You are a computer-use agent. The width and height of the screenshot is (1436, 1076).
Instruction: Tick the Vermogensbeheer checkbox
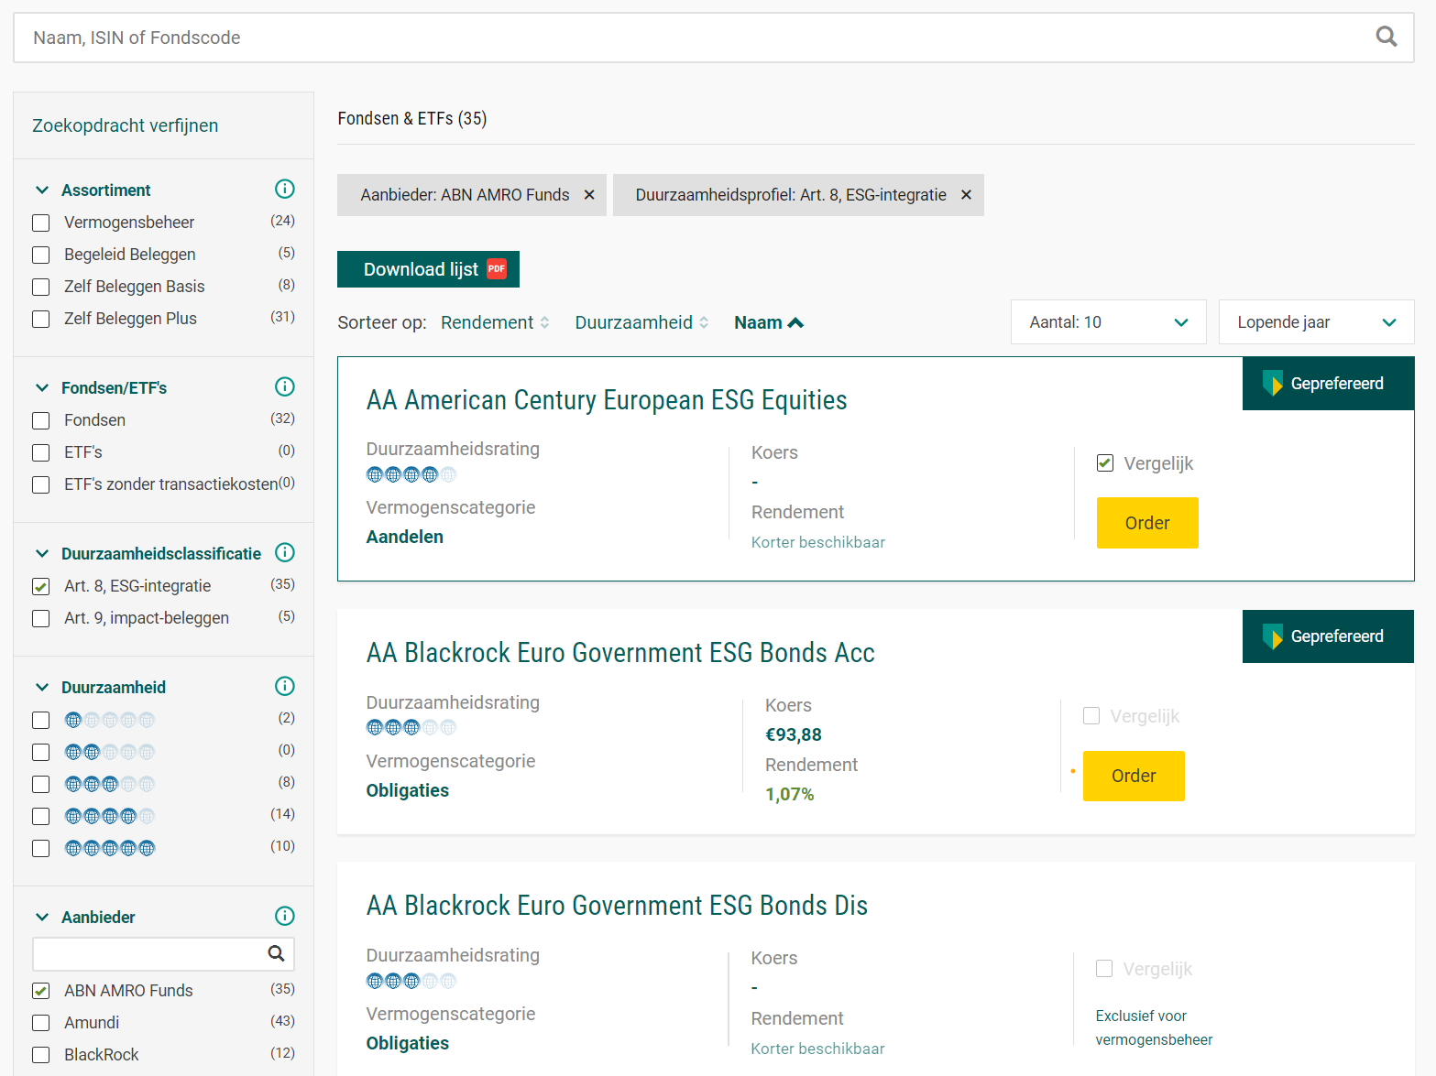[40, 223]
